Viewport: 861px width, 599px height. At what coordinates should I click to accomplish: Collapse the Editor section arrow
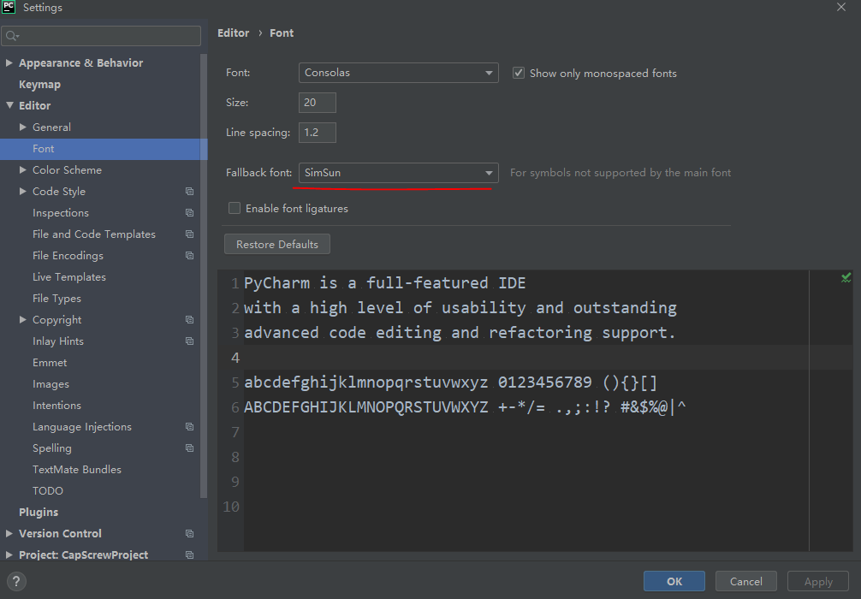pyautogui.click(x=9, y=105)
